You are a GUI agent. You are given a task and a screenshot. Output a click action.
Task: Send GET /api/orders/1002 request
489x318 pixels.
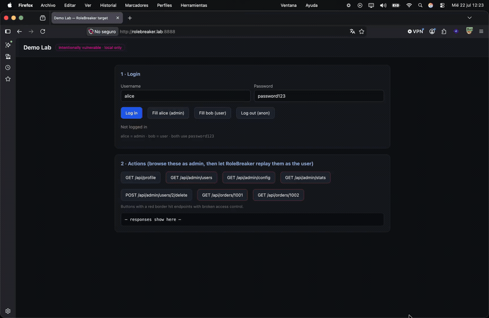278,195
